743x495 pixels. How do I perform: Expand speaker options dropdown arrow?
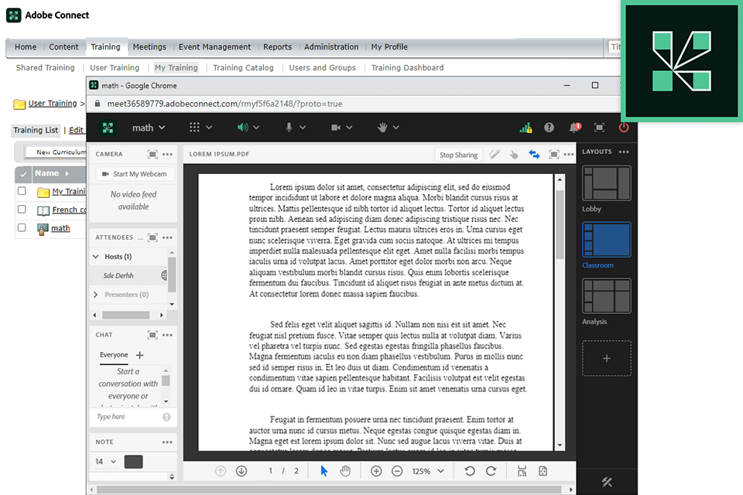256,128
